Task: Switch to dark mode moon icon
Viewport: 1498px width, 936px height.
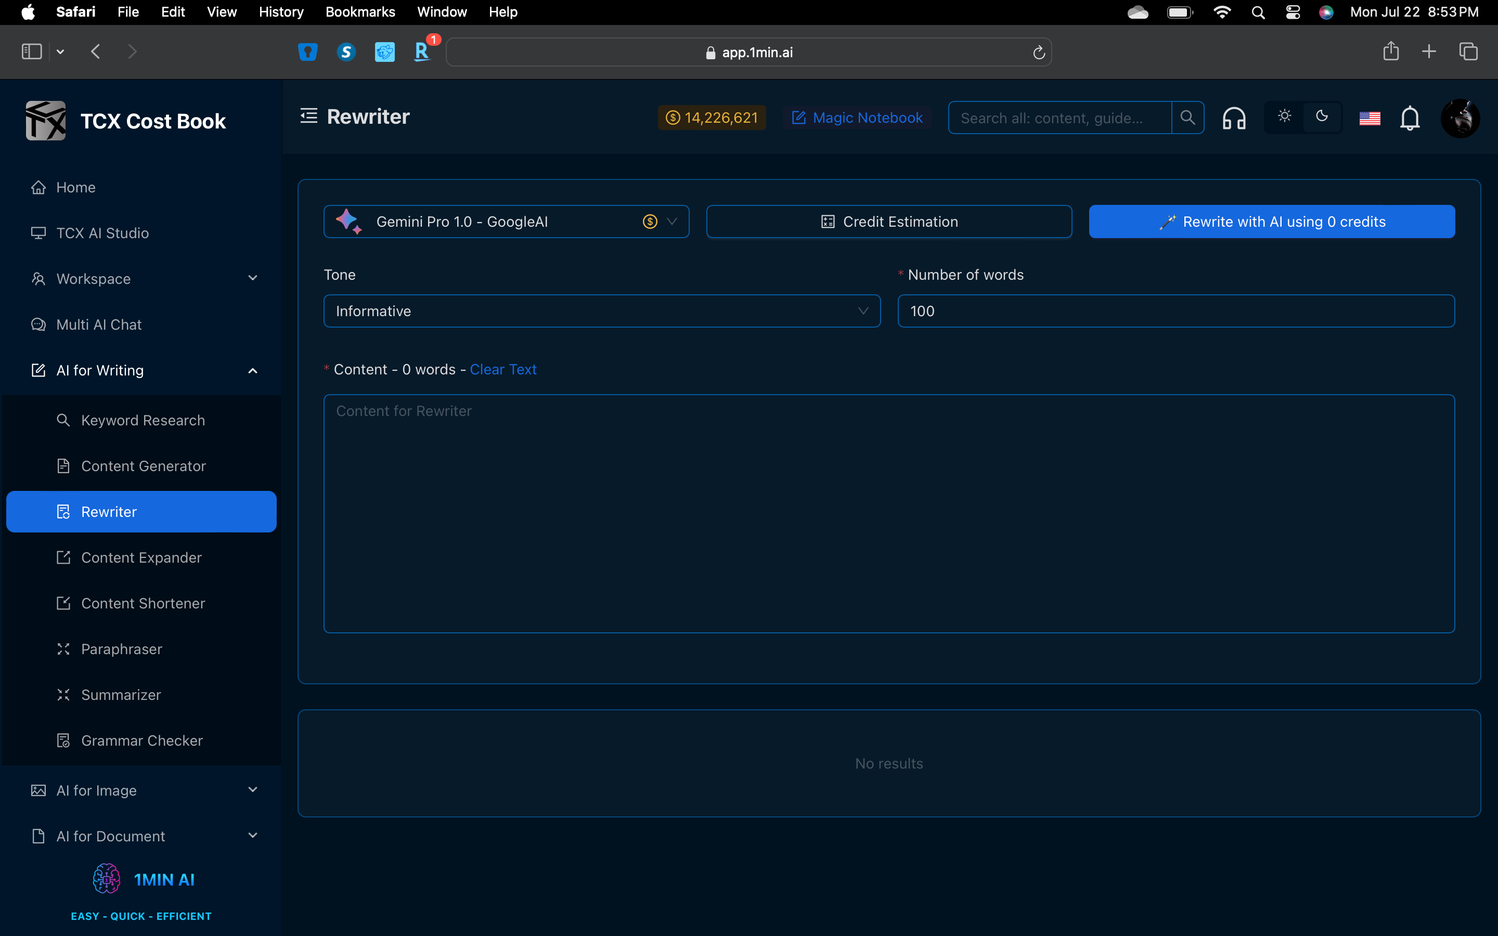Action: coord(1322,116)
